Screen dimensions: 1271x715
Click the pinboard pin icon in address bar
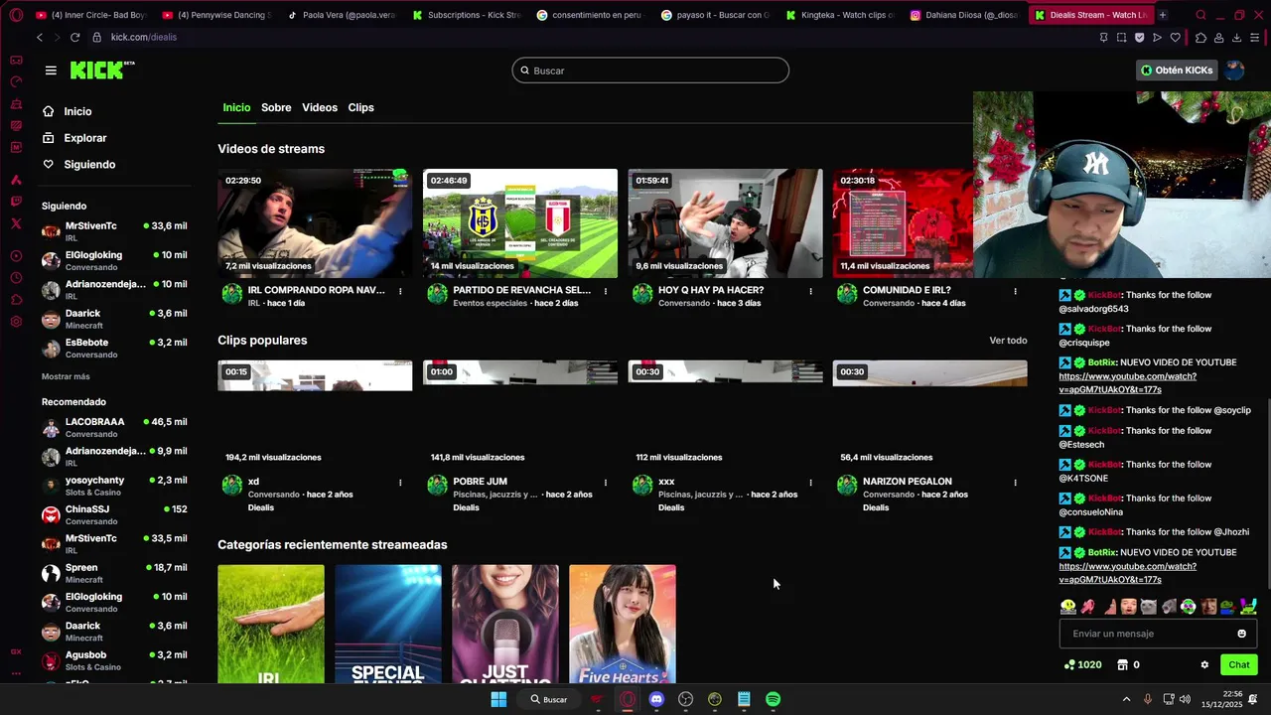(1103, 37)
